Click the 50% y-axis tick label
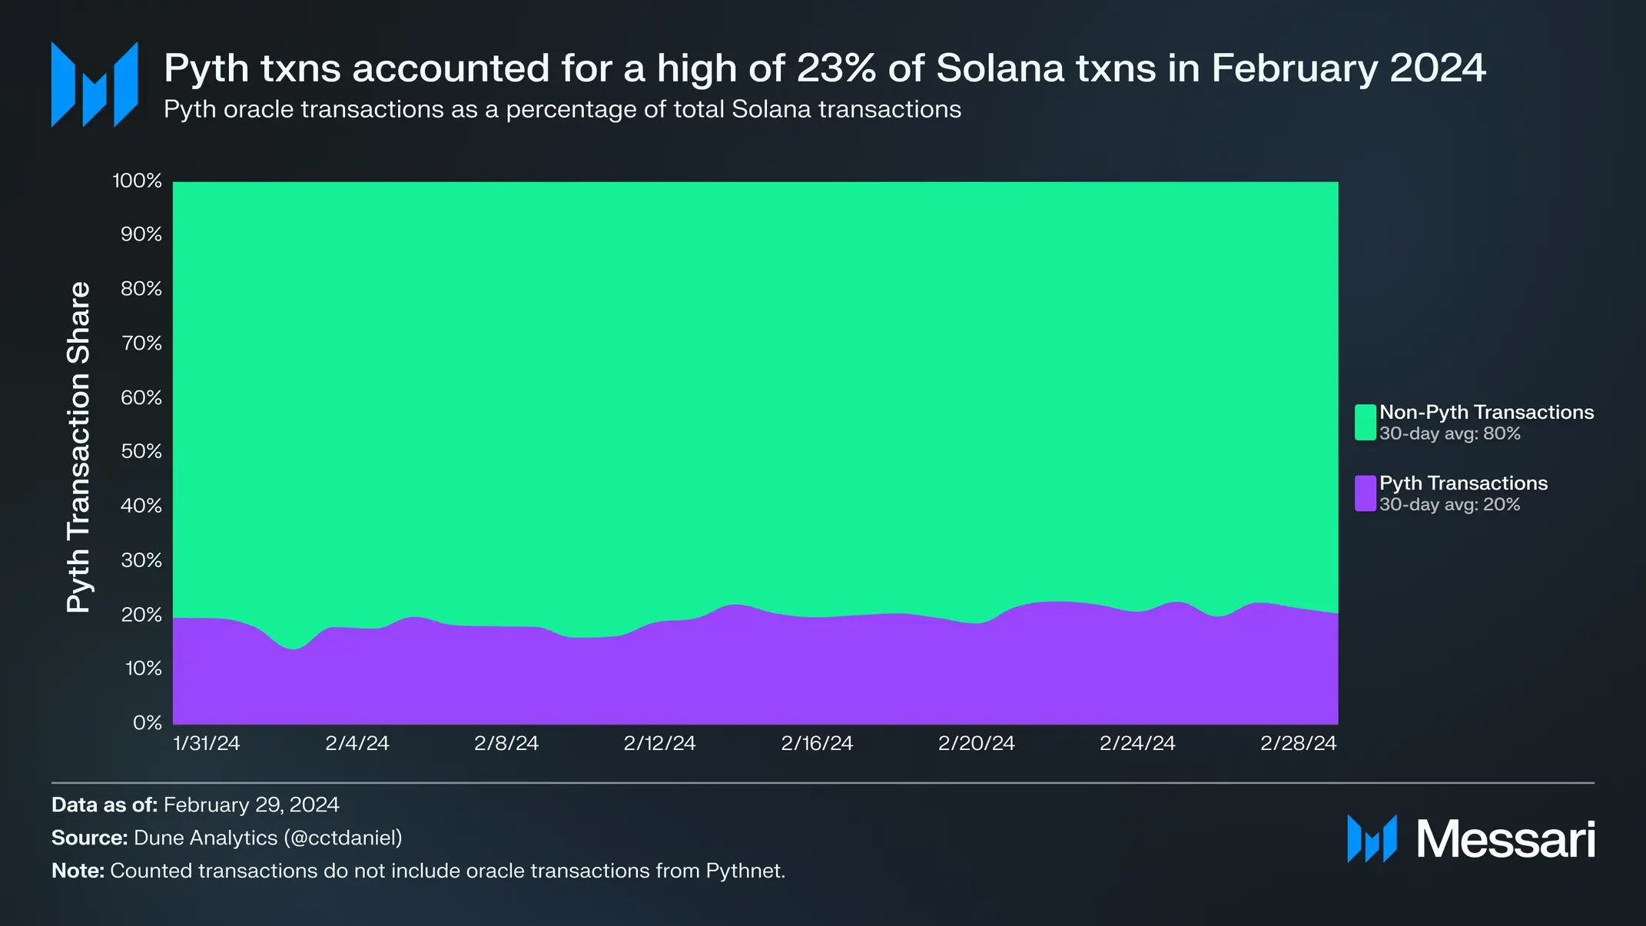The image size is (1646, 926). click(141, 451)
